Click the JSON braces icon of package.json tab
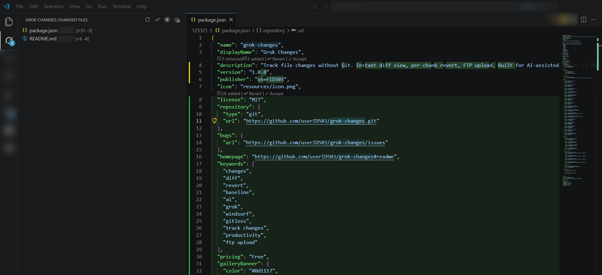602x275 pixels. click(x=193, y=20)
